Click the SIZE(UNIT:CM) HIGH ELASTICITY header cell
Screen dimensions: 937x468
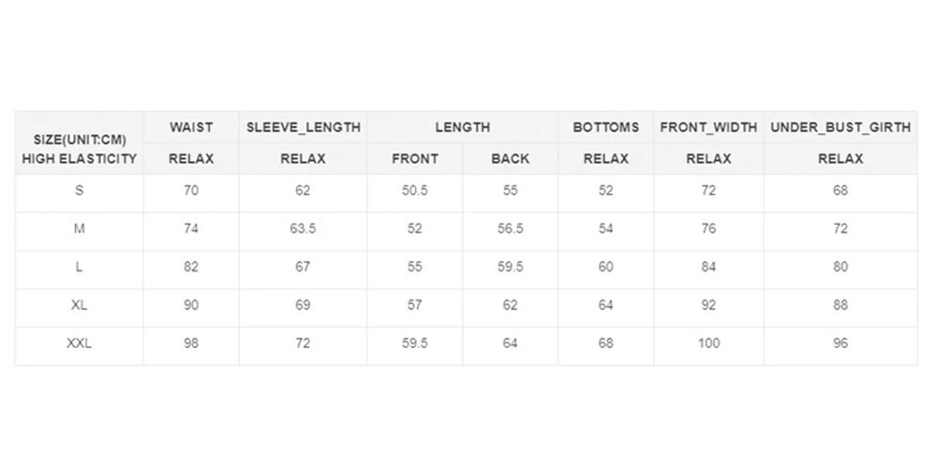click(x=79, y=143)
